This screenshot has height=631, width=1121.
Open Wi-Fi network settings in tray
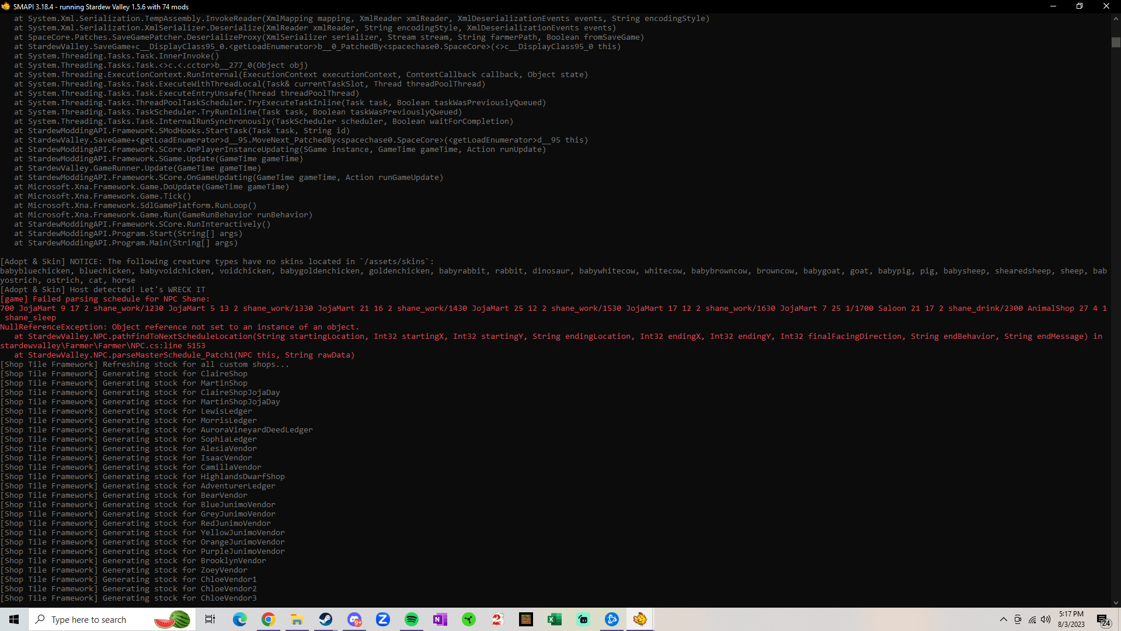[x=1032, y=619]
